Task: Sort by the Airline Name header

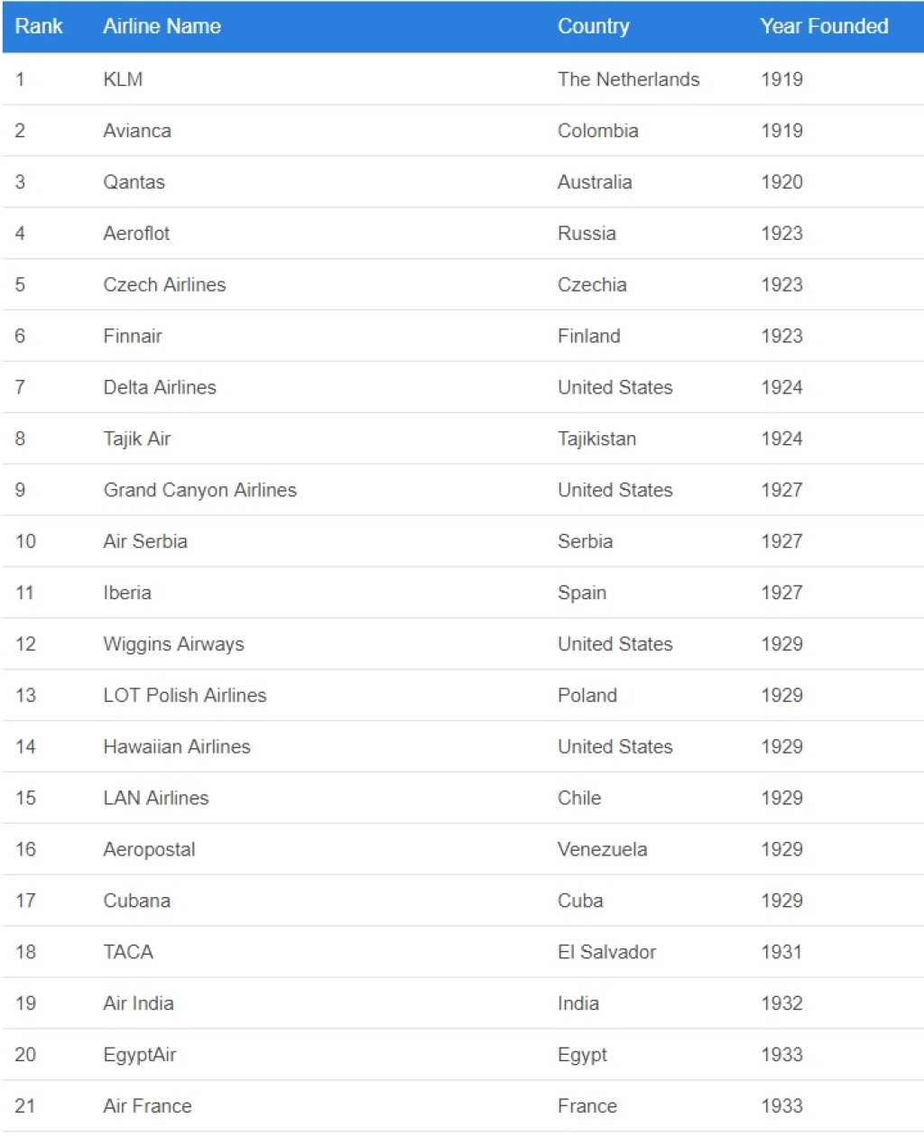Action: [x=162, y=26]
